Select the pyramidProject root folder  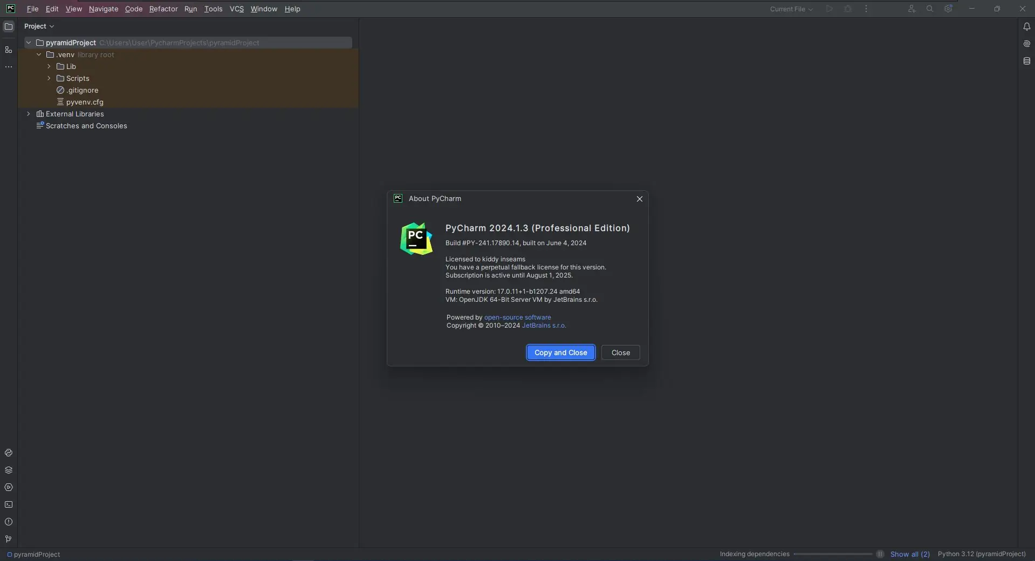point(188,43)
